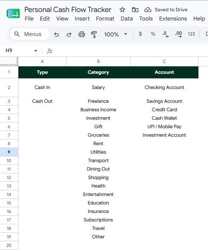Click the UPI / Mobile Pay cell
The height and width of the screenshot is (250, 208).
(x=164, y=126)
